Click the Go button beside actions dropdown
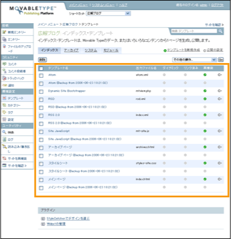231x239 pixels. pyautogui.click(x=221, y=59)
